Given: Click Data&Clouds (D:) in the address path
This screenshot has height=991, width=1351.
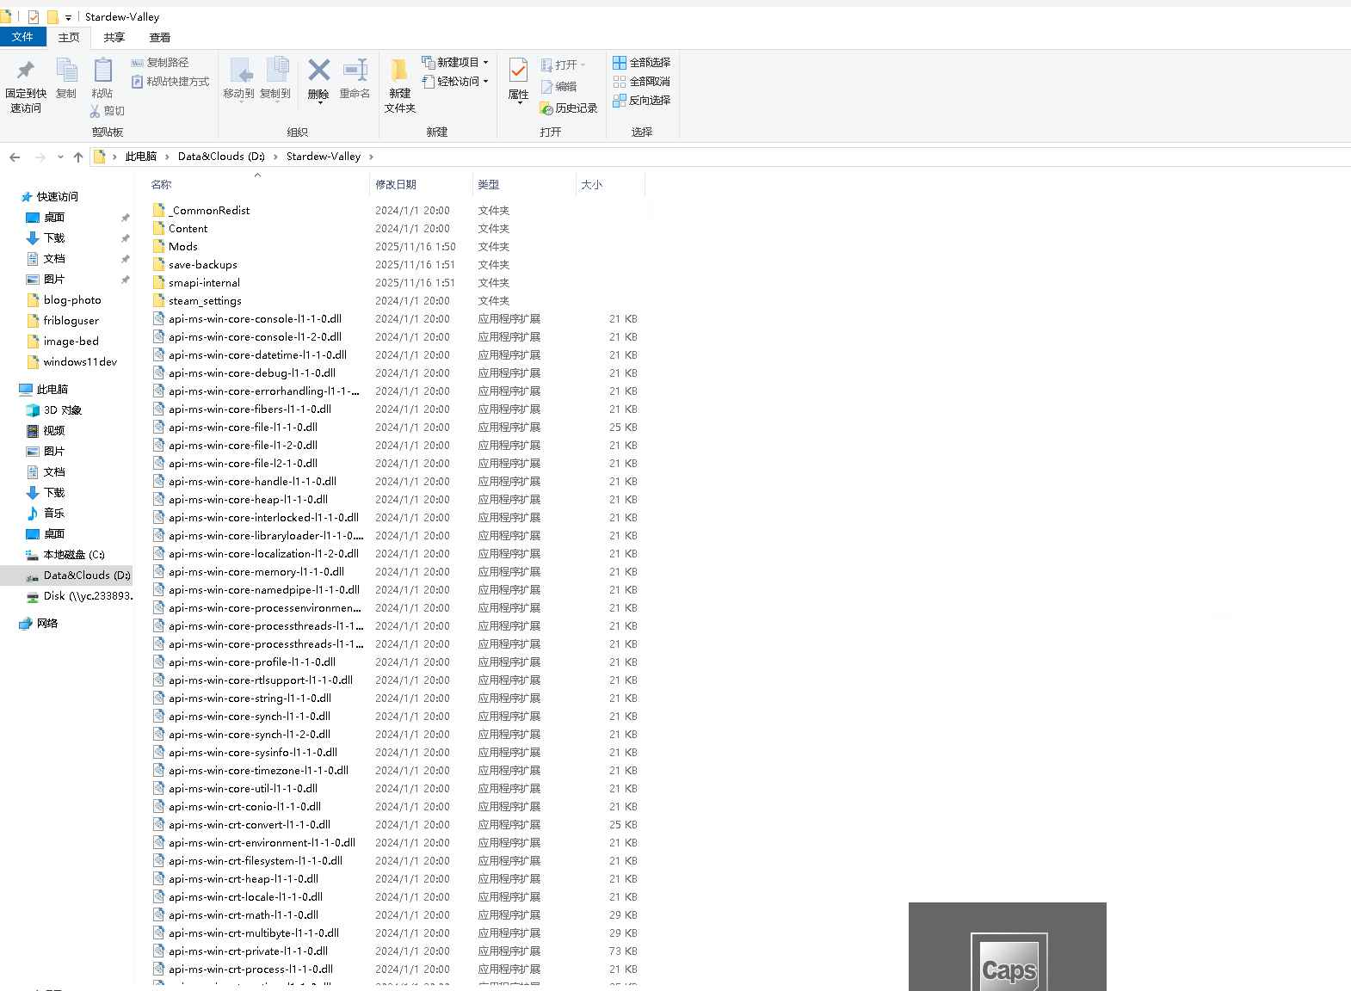Looking at the screenshot, I should click(x=221, y=157).
